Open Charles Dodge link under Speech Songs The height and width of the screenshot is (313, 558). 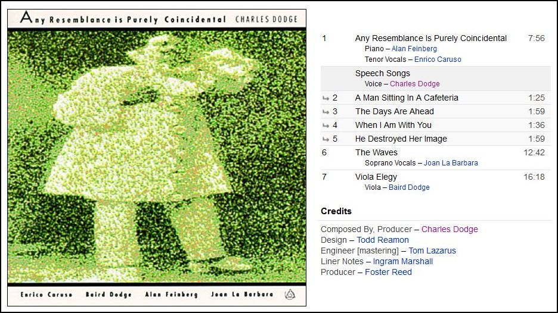pyautogui.click(x=414, y=84)
